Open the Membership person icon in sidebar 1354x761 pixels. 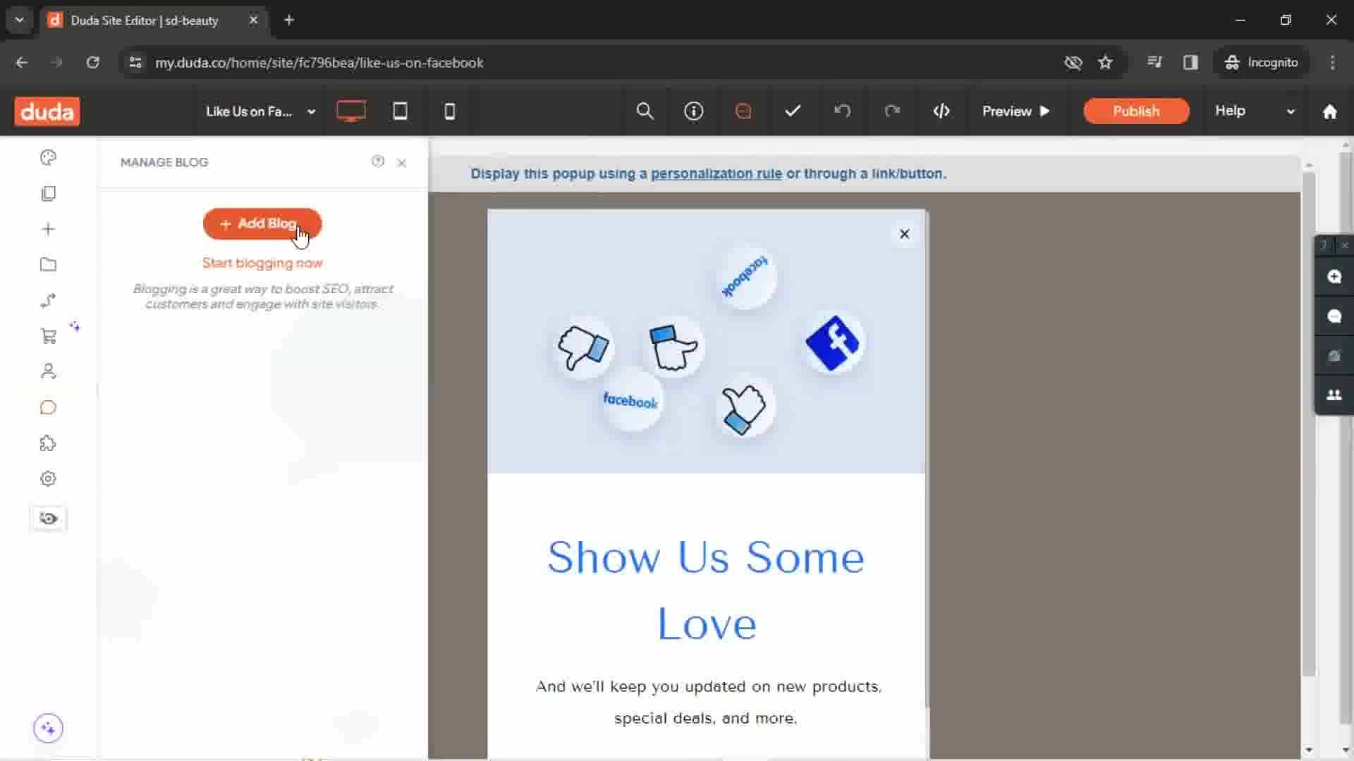[48, 371]
